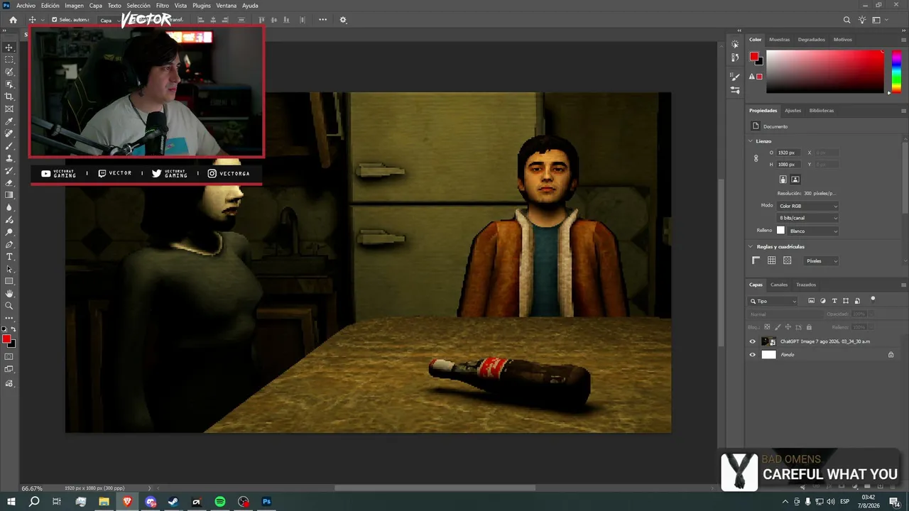Select the Move tool in the toolbar
This screenshot has width=909, height=511.
[9, 48]
